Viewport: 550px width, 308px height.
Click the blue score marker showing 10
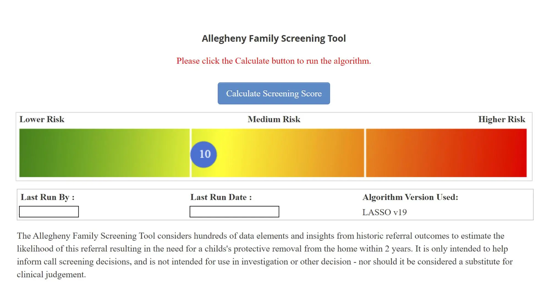[x=204, y=154]
